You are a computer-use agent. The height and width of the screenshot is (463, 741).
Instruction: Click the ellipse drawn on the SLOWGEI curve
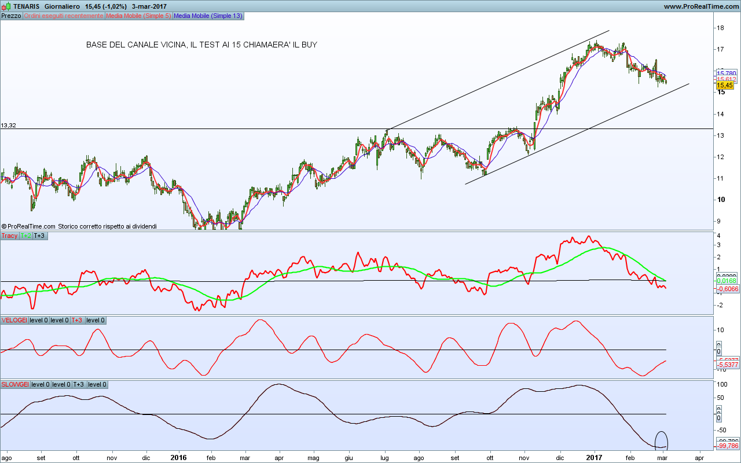click(x=661, y=441)
